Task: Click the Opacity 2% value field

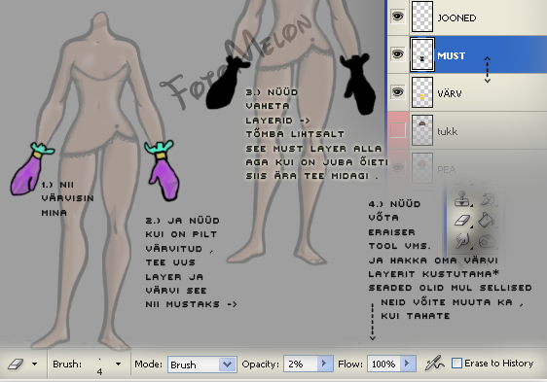Action: pyautogui.click(x=301, y=364)
